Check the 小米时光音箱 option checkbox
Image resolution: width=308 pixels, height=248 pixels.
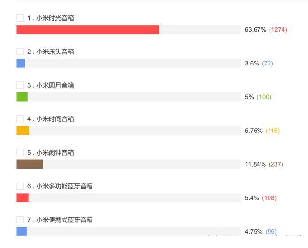pos(20,18)
